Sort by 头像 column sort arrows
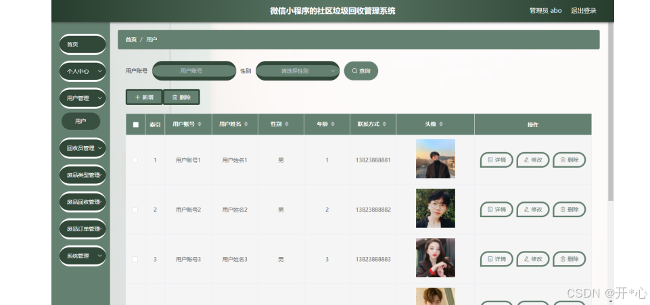Image resolution: width=650 pixels, height=305 pixels. [441, 124]
